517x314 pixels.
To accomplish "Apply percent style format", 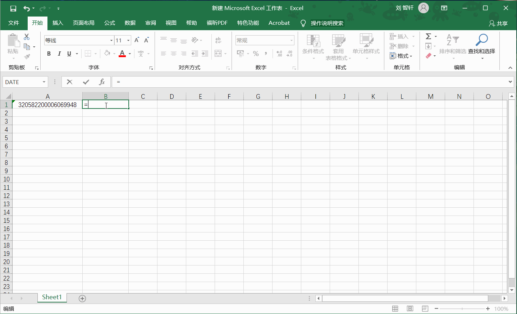I will point(256,54).
